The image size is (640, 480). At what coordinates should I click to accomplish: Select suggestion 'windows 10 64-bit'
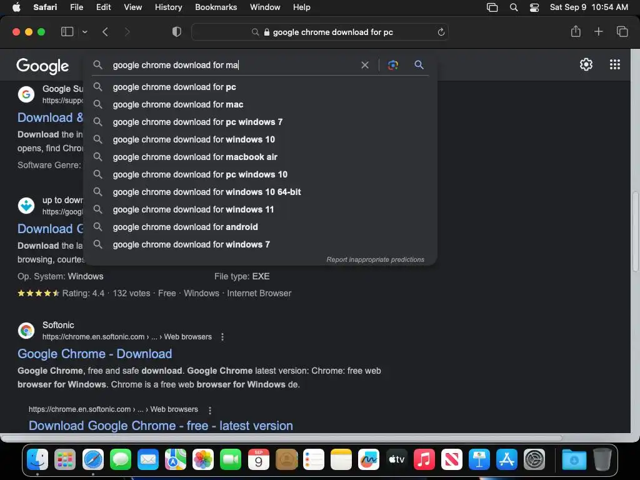pos(260,192)
